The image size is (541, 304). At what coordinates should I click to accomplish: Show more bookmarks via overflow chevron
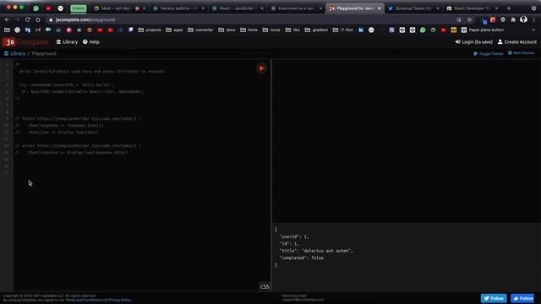coord(533,30)
